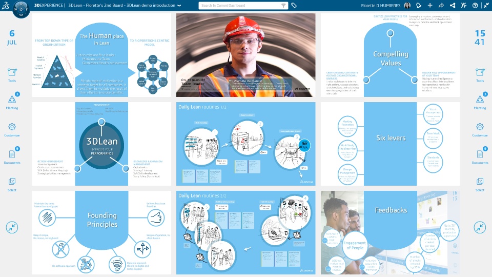Open The Human place in Lean slide
Screen dimensions: 492x277
click(x=101, y=55)
